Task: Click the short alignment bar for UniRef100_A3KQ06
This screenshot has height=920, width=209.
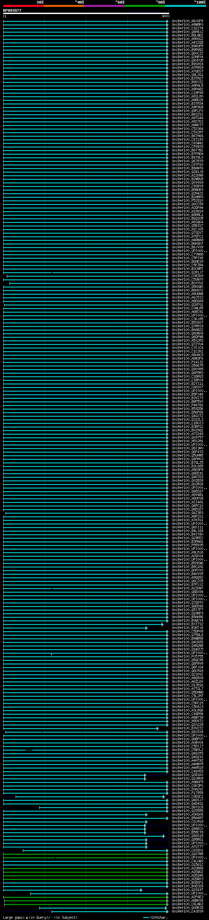Action: point(75,814)
